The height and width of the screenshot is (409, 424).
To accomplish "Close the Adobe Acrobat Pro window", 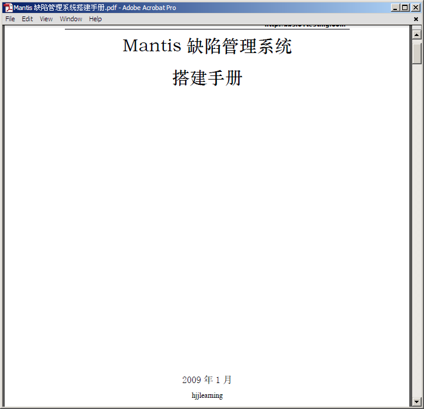I will 416,8.
